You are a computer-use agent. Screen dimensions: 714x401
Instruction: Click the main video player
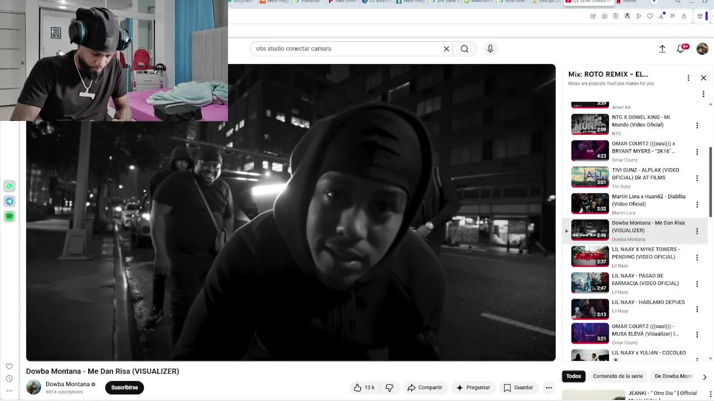click(x=291, y=213)
